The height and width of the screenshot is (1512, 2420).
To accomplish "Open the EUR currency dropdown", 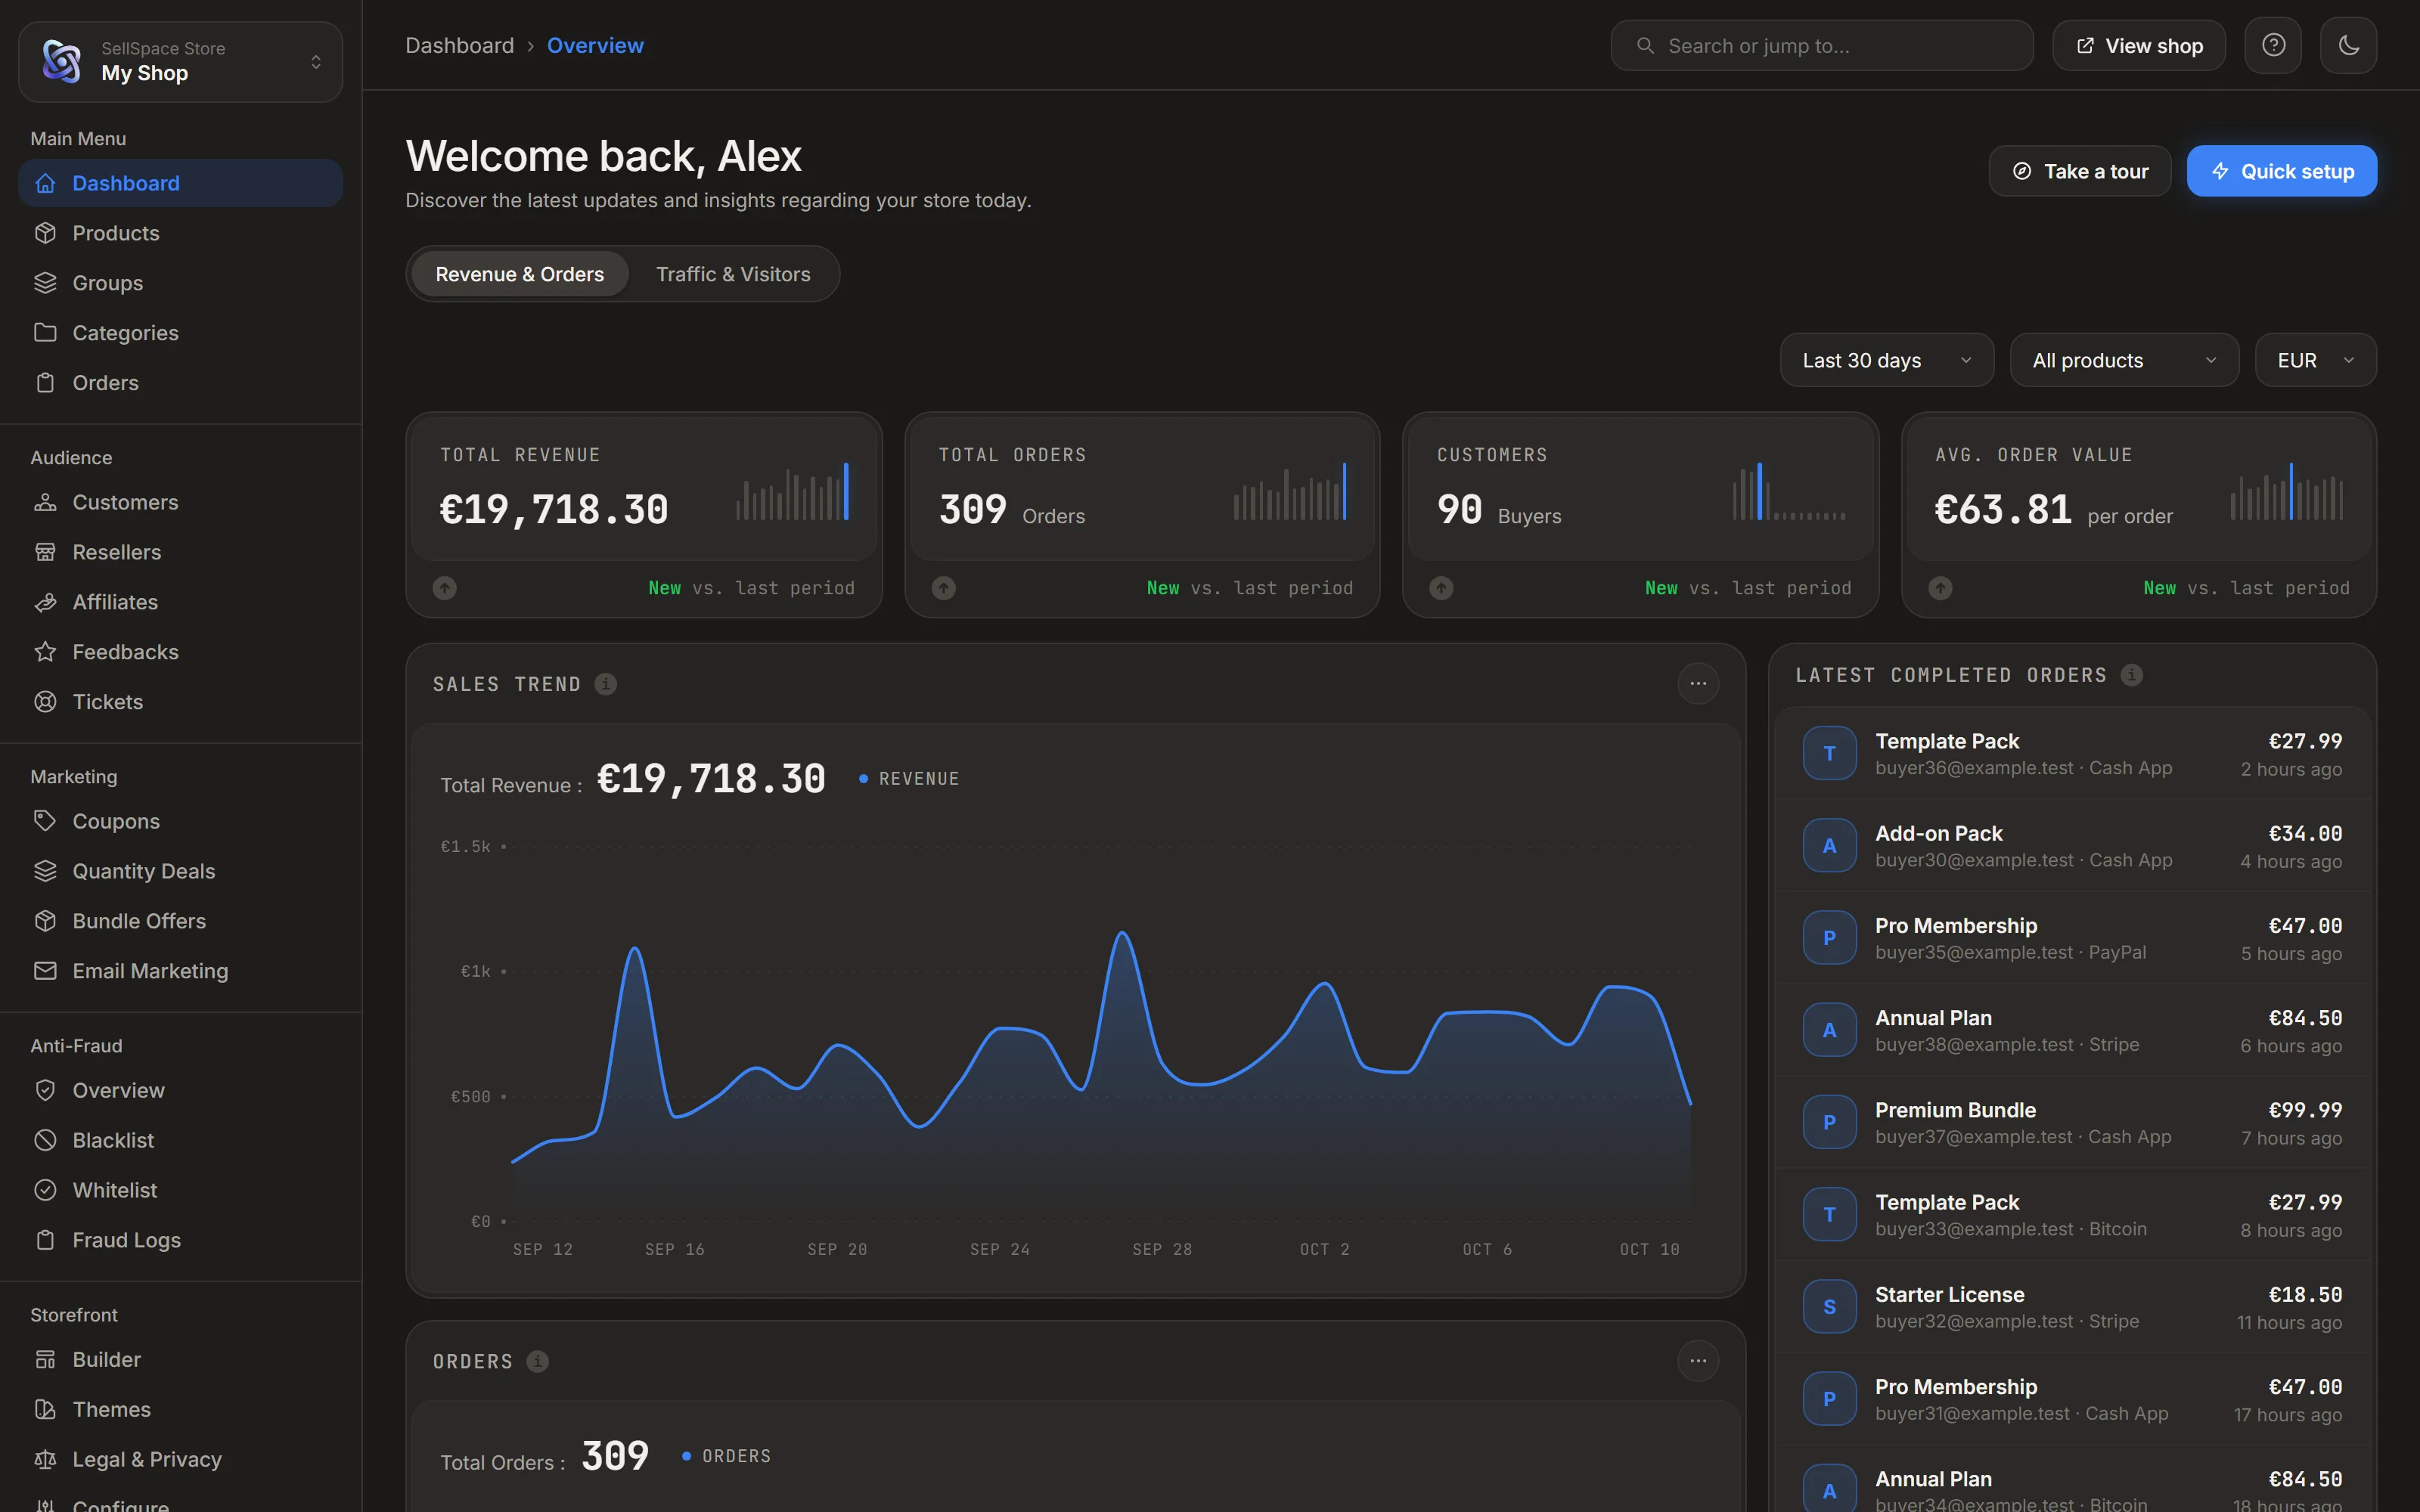I will point(2315,360).
